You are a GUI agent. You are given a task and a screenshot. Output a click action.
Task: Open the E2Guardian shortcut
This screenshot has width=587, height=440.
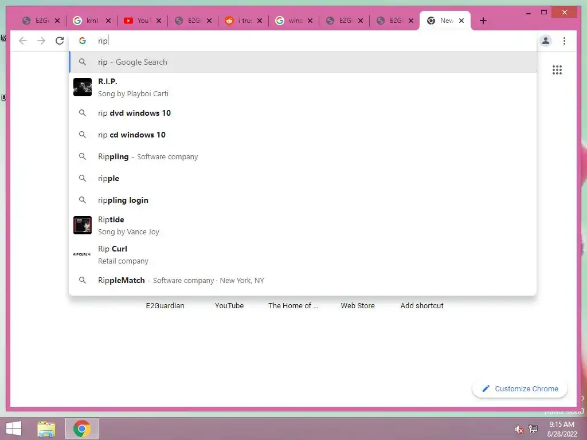click(165, 306)
